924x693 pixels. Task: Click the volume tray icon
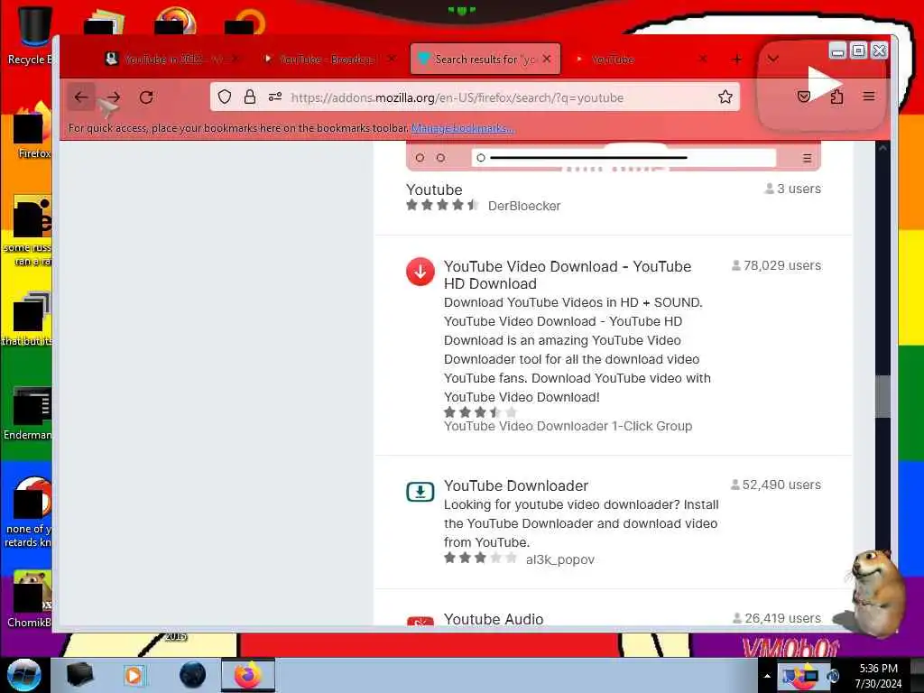833,676
